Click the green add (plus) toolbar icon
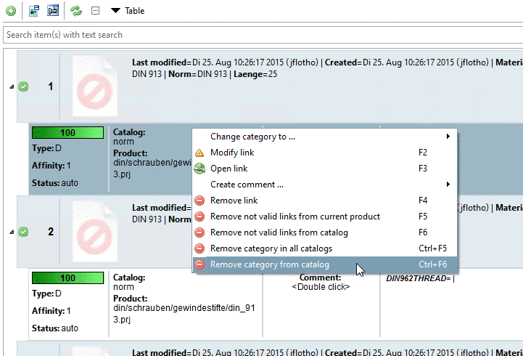 tap(11, 11)
